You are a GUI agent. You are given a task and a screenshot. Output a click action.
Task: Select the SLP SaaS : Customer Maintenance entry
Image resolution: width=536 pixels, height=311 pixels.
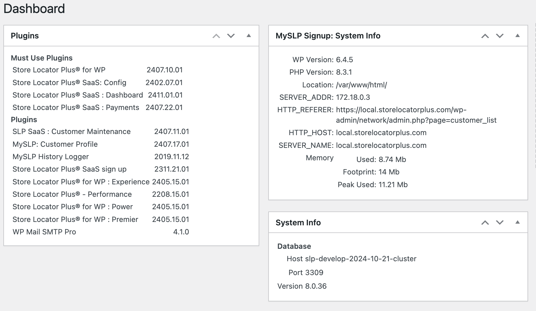(x=71, y=131)
